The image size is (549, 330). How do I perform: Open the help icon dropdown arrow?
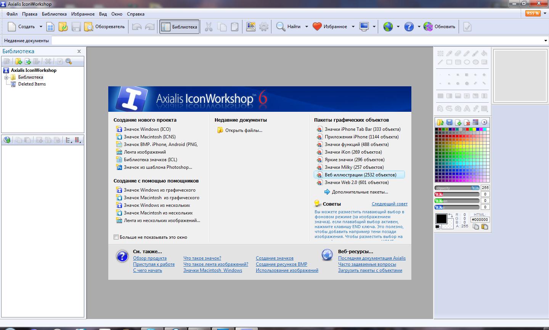tap(419, 27)
